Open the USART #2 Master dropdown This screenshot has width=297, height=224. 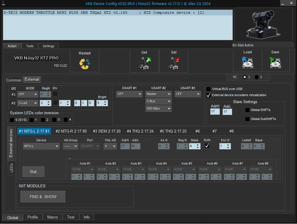[159, 94]
